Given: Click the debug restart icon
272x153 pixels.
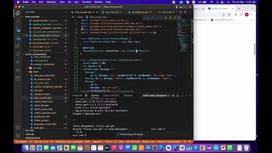Looking at the screenshot, I should [170, 18].
